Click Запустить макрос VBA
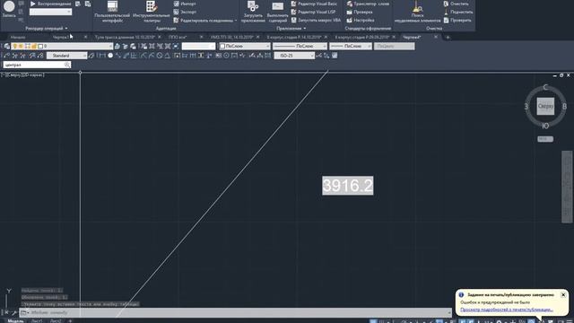Image resolution: width=574 pixels, height=323 pixels. click(x=316, y=20)
